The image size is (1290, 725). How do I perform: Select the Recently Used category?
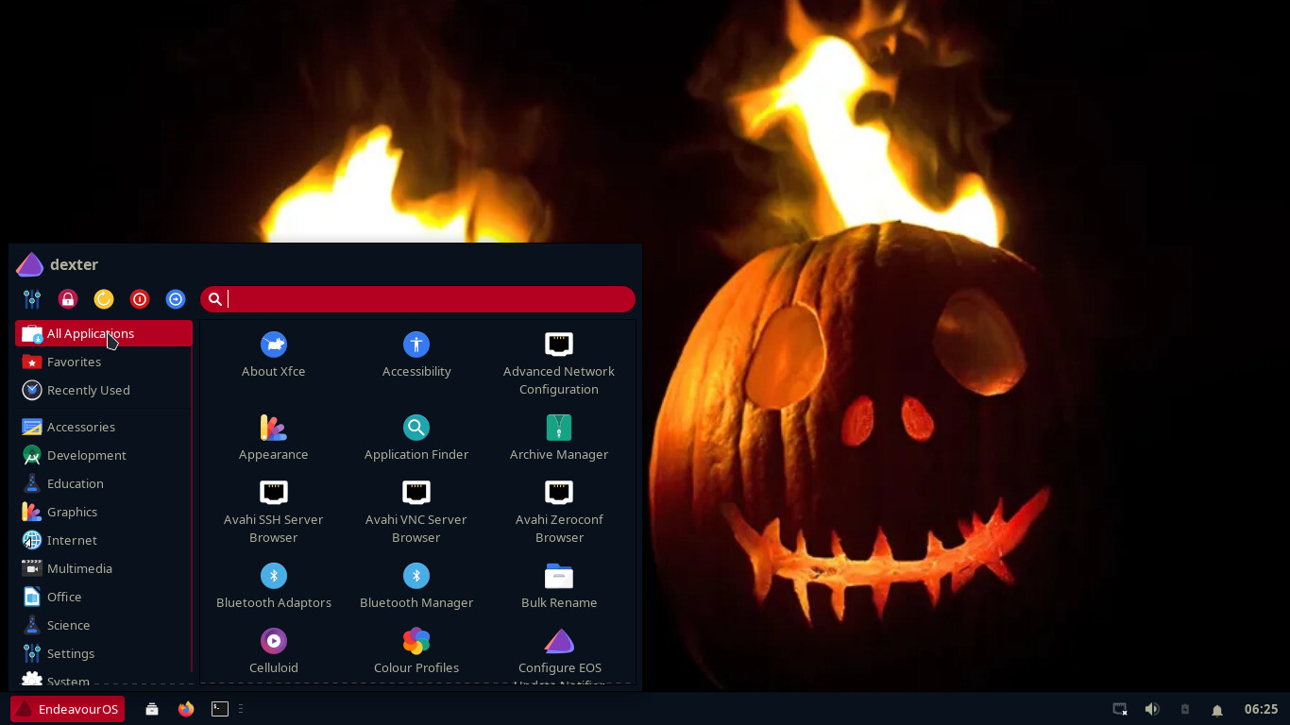coord(88,390)
